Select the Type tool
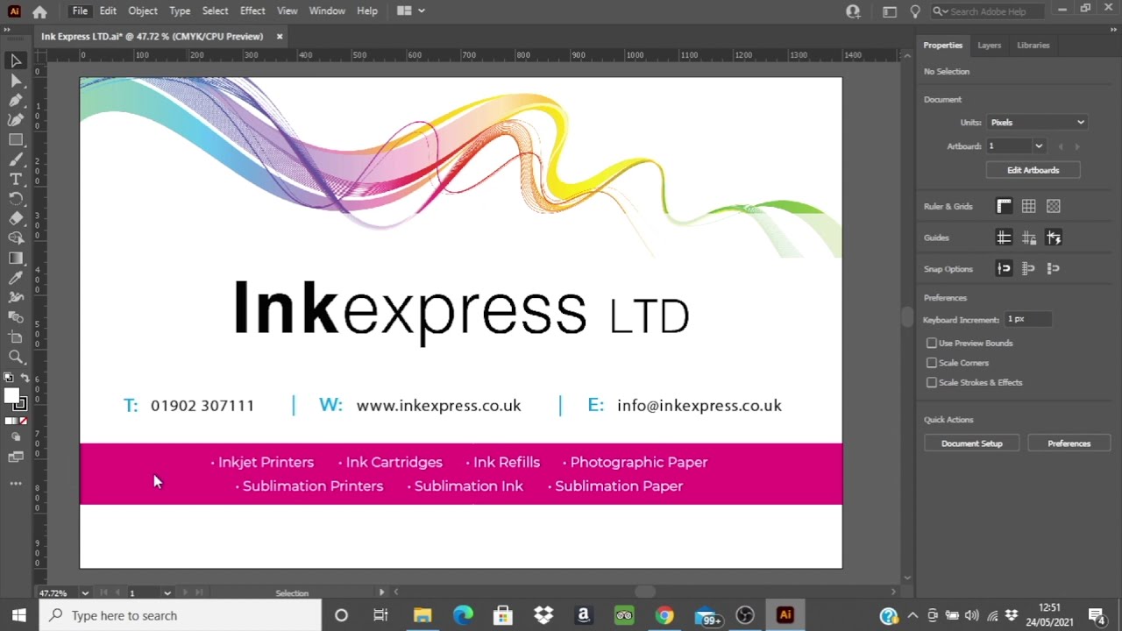Image resolution: width=1122 pixels, height=631 pixels. (16, 179)
